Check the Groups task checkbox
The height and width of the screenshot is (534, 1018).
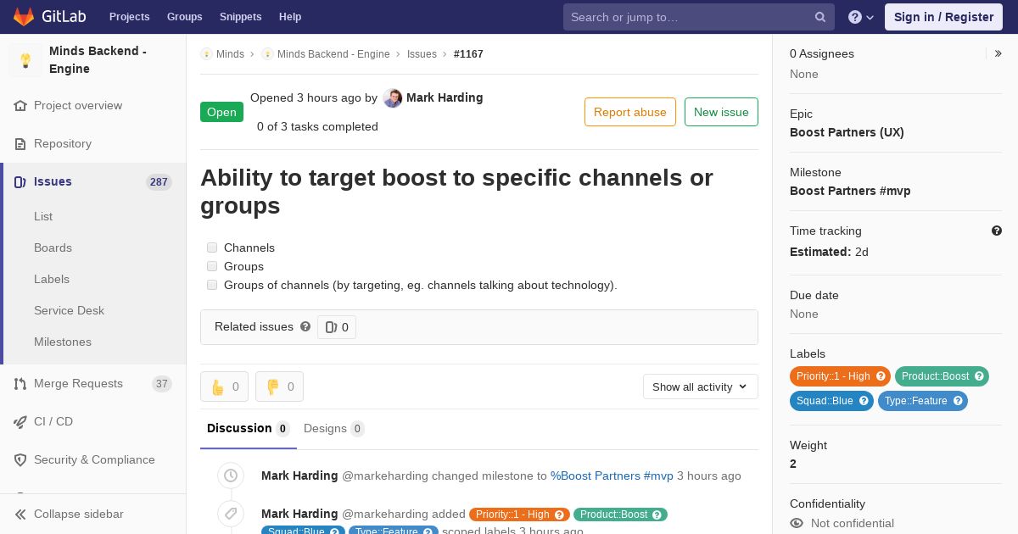click(x=212, y=266)
